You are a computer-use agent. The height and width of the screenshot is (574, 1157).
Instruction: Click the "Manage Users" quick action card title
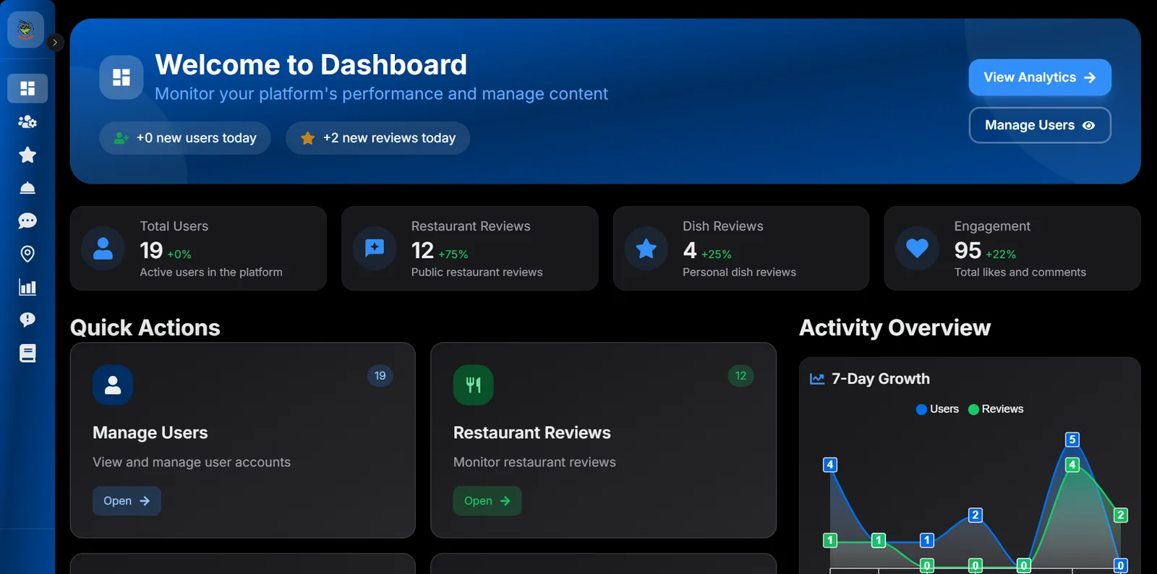pos(150,432)
